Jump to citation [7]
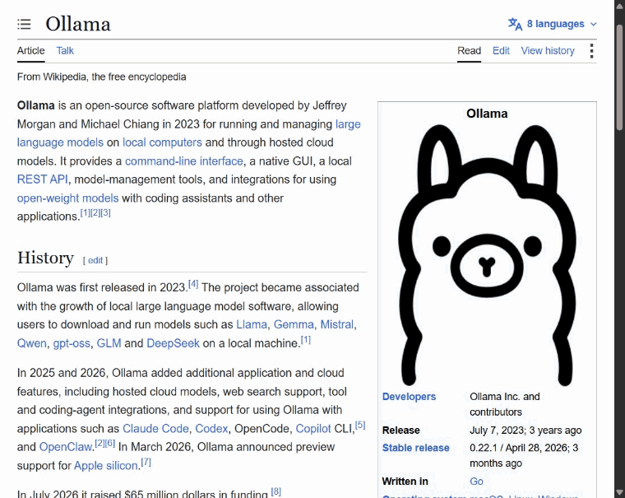 coord(146,462)
